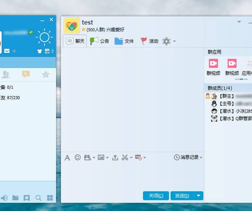Expand the group settings gear dropdown
Viewport: 252px width, 211px height.
169,41
